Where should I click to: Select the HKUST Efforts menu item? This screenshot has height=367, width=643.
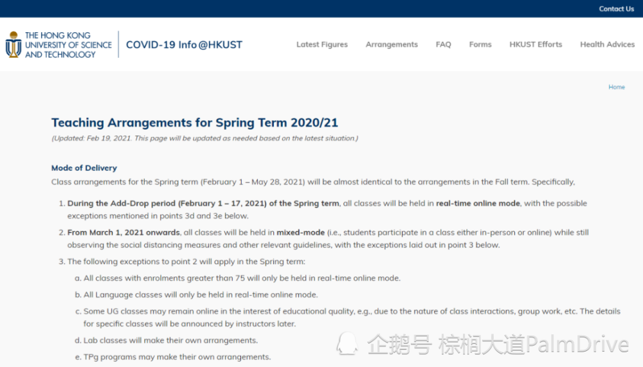536,44
